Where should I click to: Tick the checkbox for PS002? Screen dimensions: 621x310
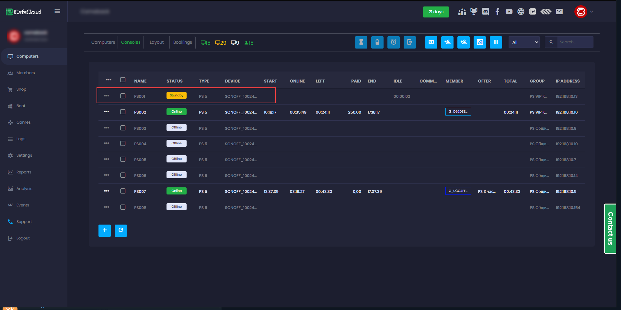coord(123,112)
